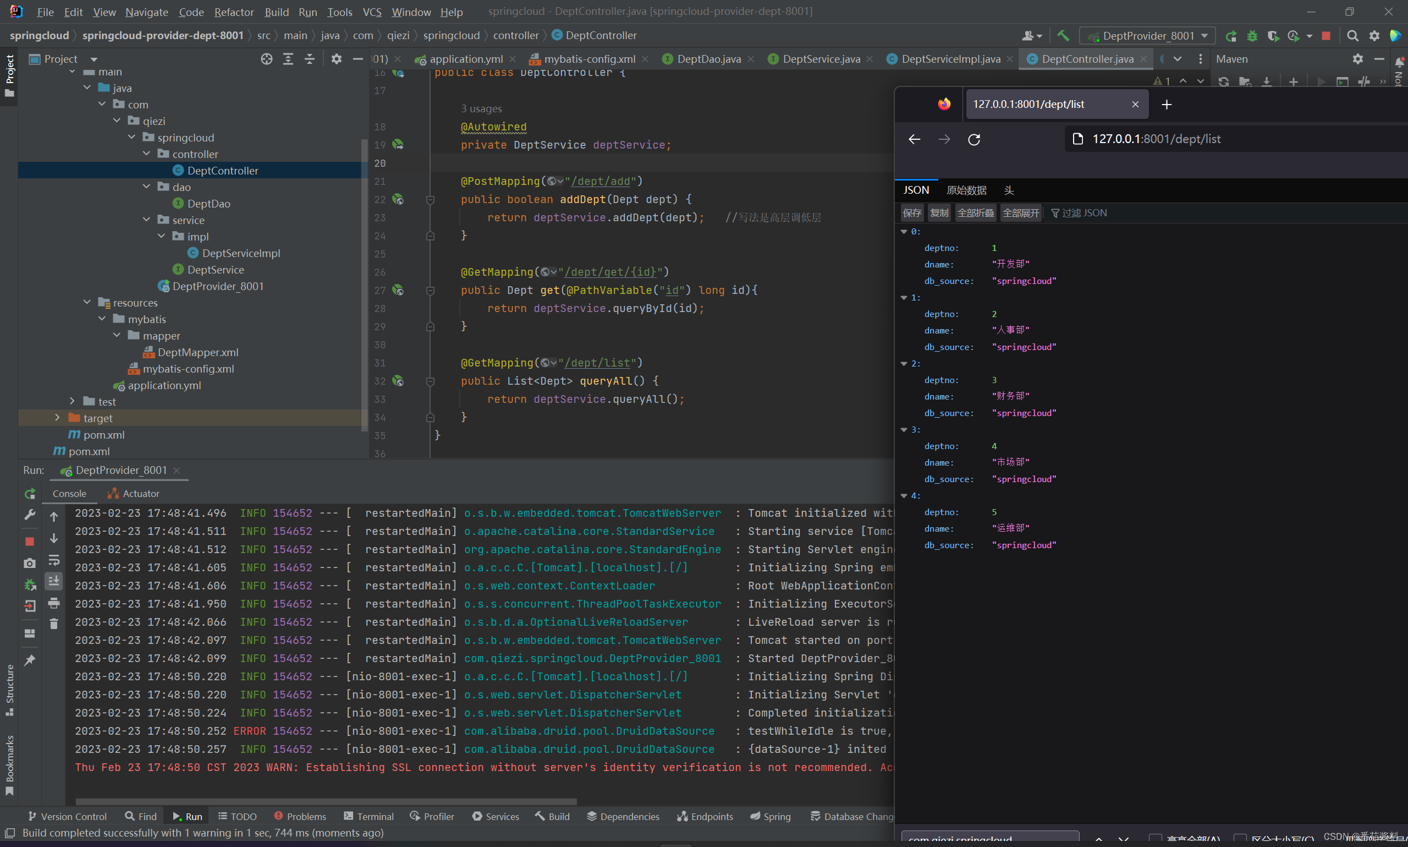1408x847 pixels.
Task: Click the Debug bug icon in toolbar
Action: pos(1252,35)
